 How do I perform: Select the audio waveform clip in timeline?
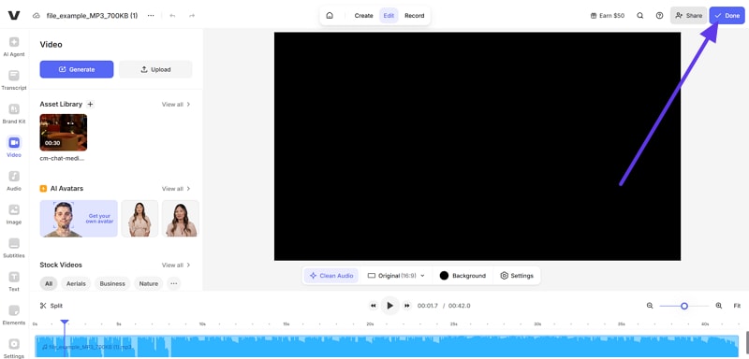[x=387, y=346]
